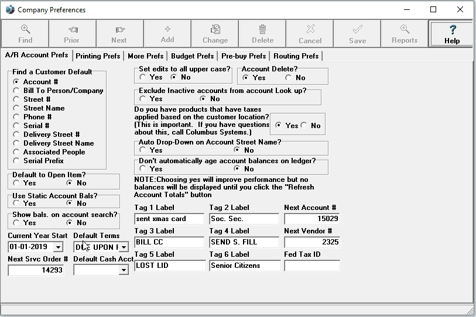Image resolution: width=476 pixels, height=317 pixels.
Task: Click the Change toolbar button
Action: tap(215, 34)
